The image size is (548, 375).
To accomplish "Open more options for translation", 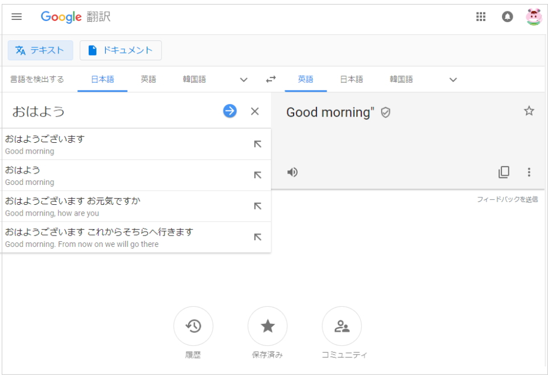I will coord(529,172).
